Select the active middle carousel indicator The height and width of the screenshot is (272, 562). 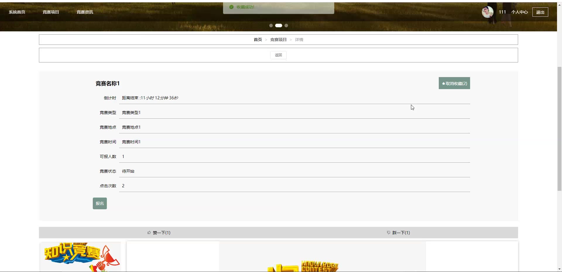(279, 25)
